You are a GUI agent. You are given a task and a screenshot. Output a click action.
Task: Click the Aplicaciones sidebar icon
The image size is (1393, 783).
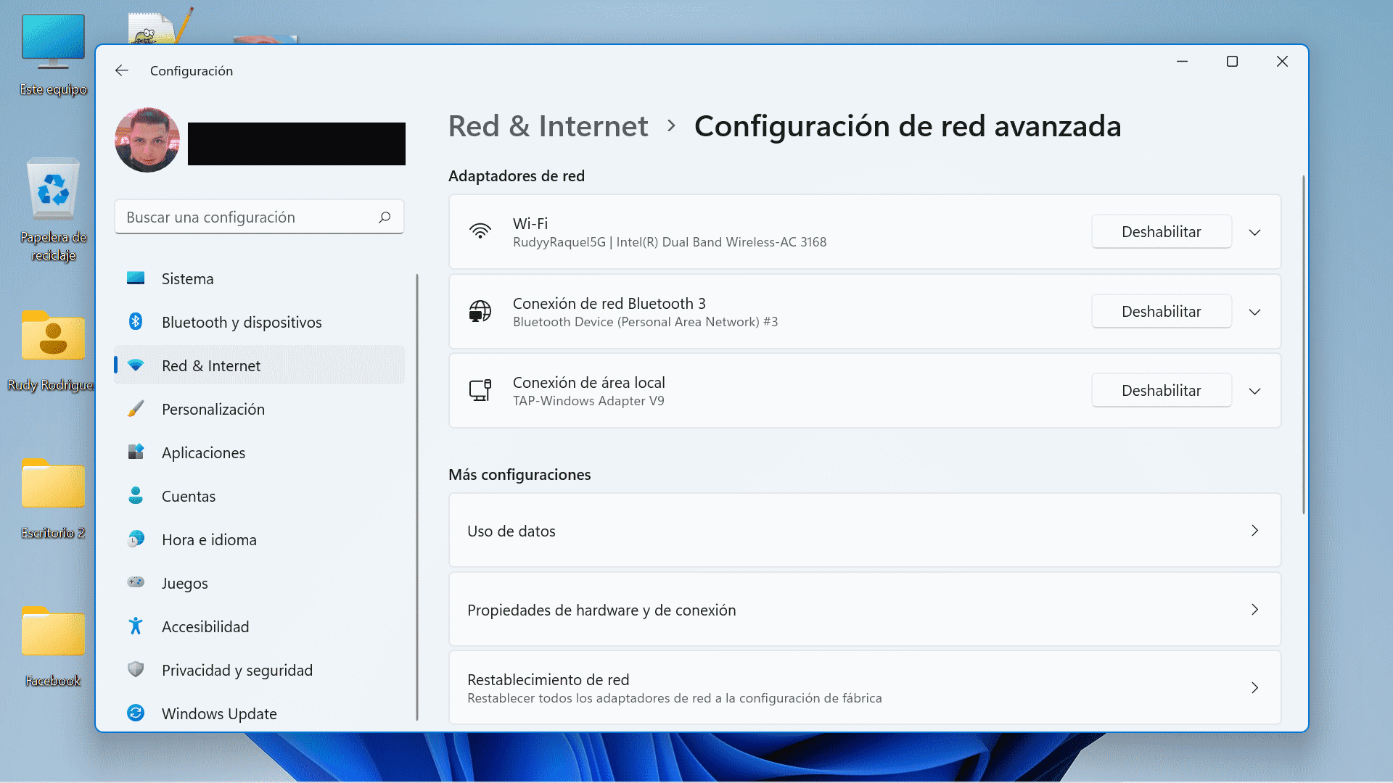click(136, 452)
